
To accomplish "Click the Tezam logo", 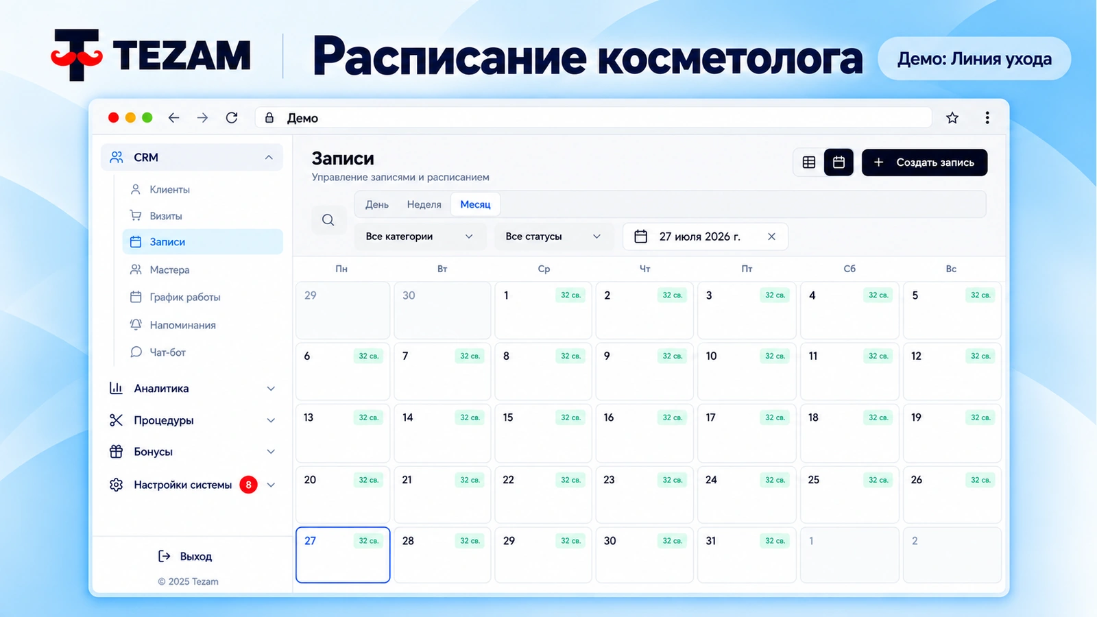I will point(151,55).
